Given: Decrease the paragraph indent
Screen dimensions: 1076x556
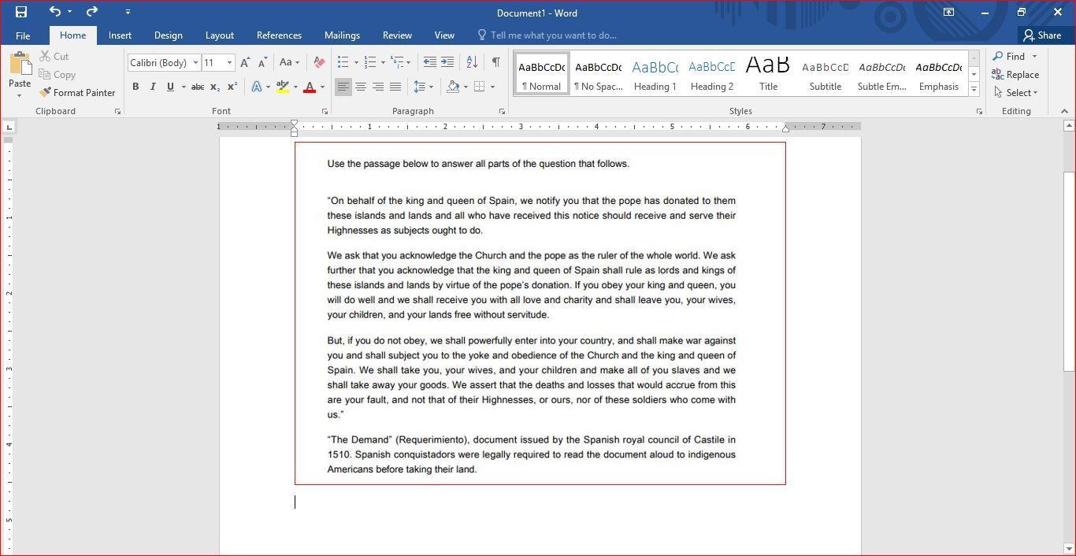Looking at the screenshot, I should click(429, 62).
